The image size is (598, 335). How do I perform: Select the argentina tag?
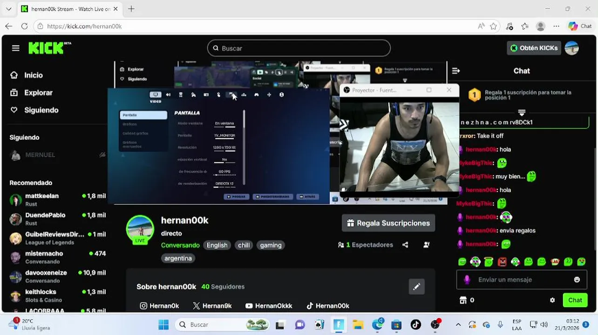178,258
